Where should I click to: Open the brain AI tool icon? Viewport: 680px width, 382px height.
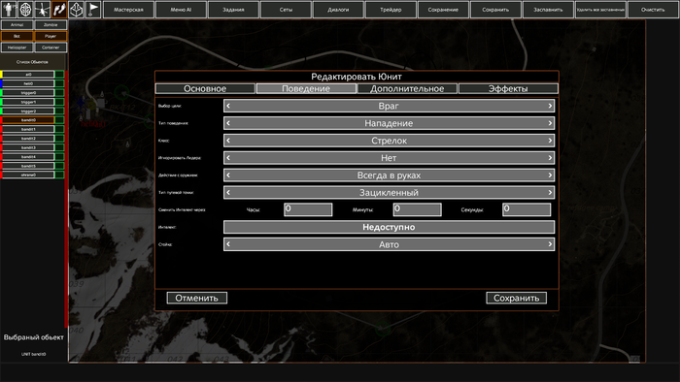tap(25, 9)
